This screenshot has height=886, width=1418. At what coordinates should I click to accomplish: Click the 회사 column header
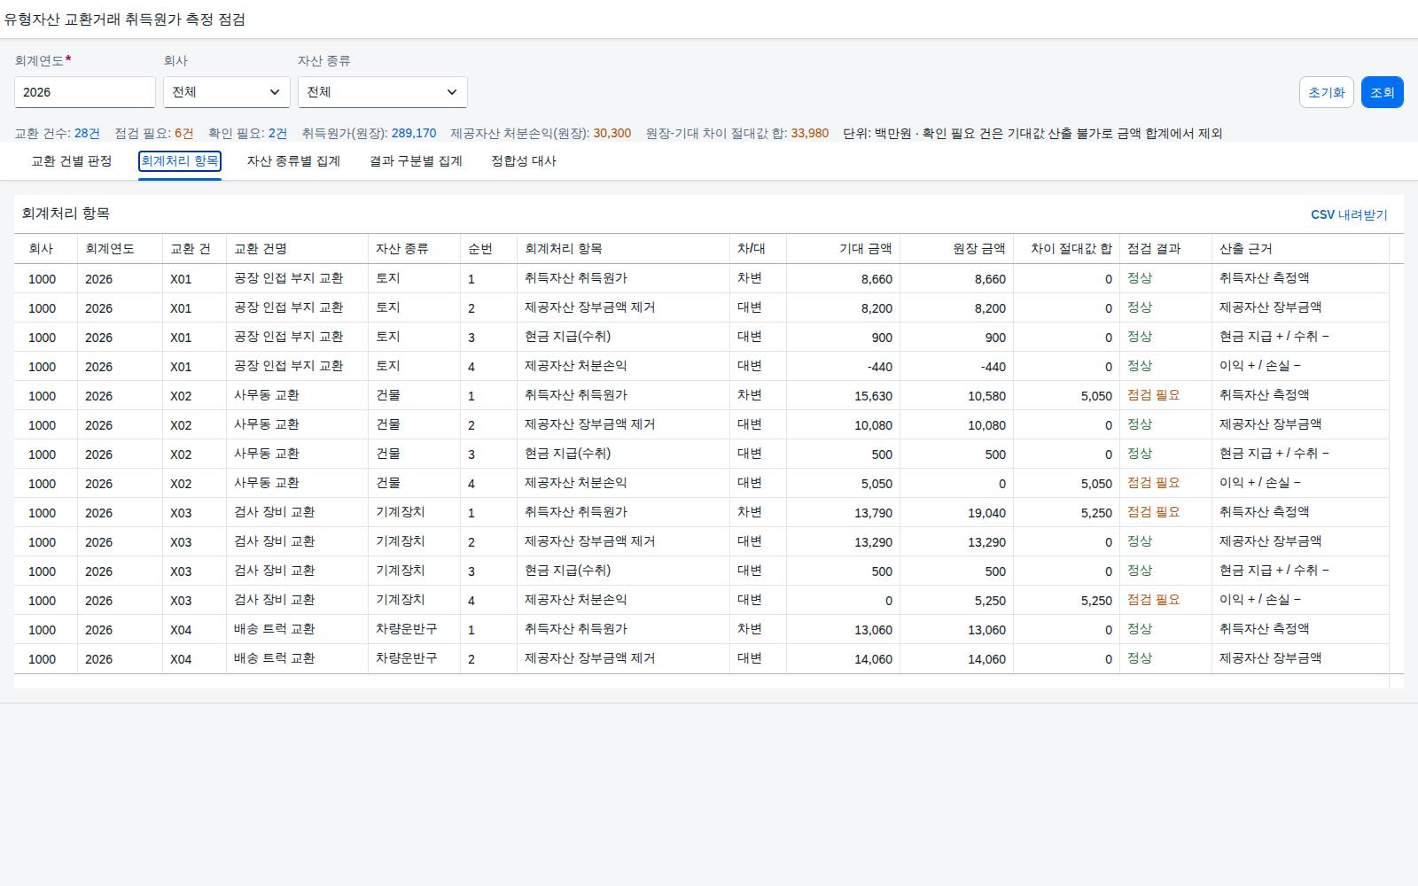(46, 249)
